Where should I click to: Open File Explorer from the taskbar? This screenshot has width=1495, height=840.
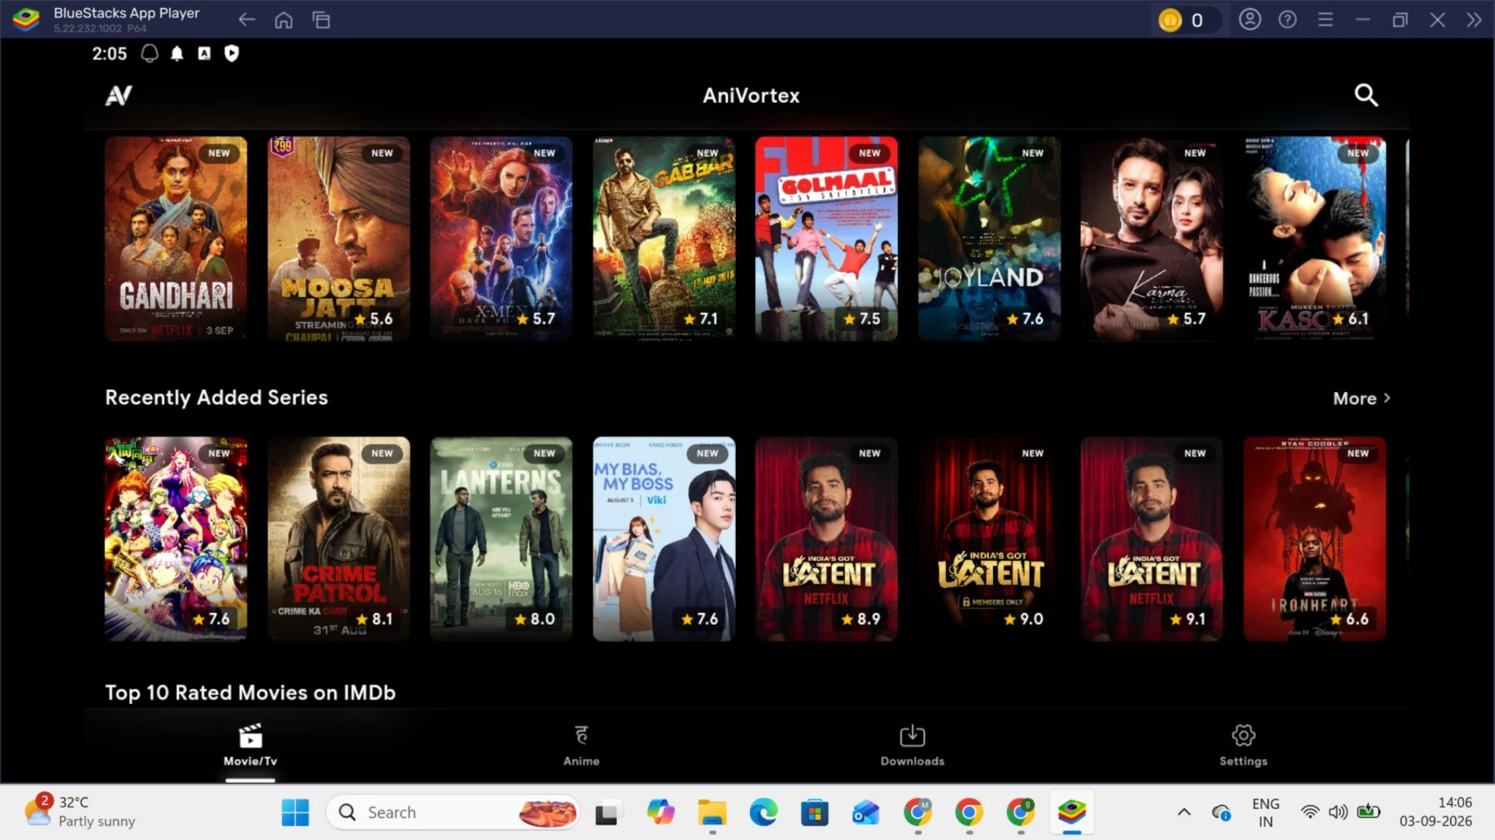pyautogui.click(x=712, y=812)
